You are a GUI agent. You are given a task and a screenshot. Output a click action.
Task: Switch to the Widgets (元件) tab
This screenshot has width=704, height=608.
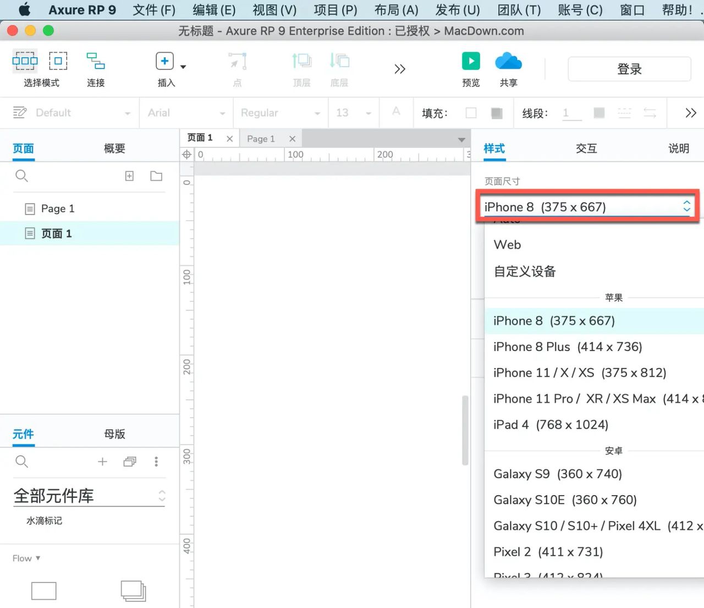click(x=23, y=434)
